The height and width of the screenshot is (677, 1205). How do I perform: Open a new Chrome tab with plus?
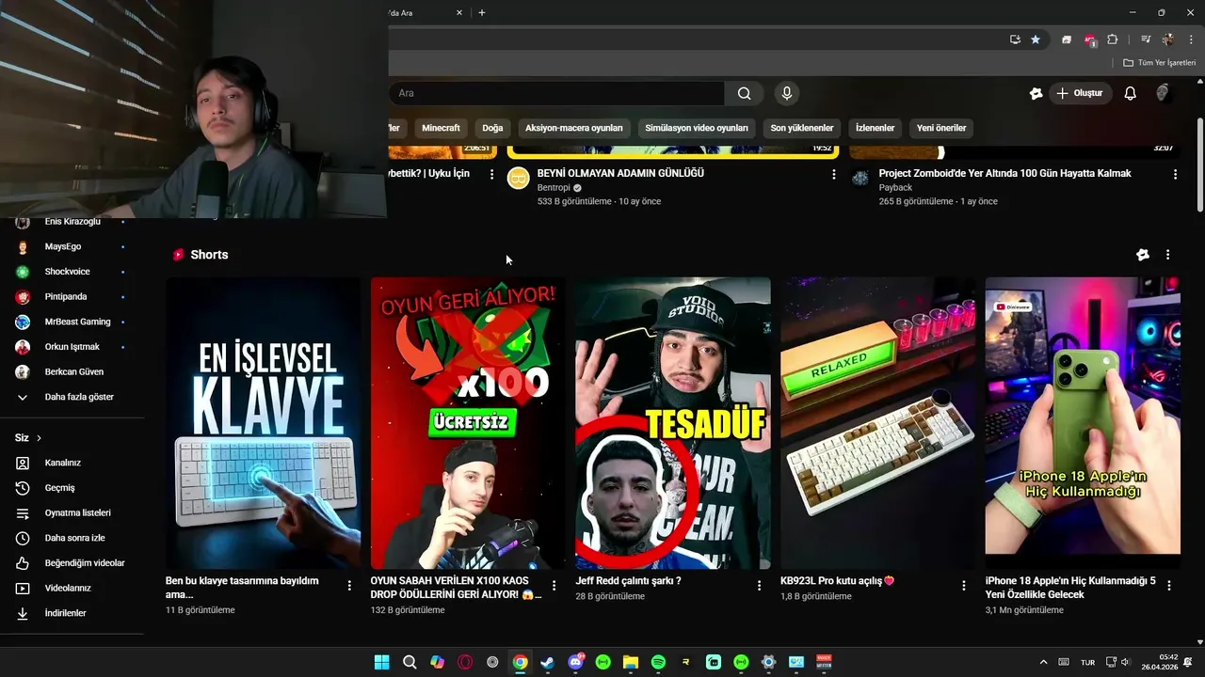(x=482, y=13)
